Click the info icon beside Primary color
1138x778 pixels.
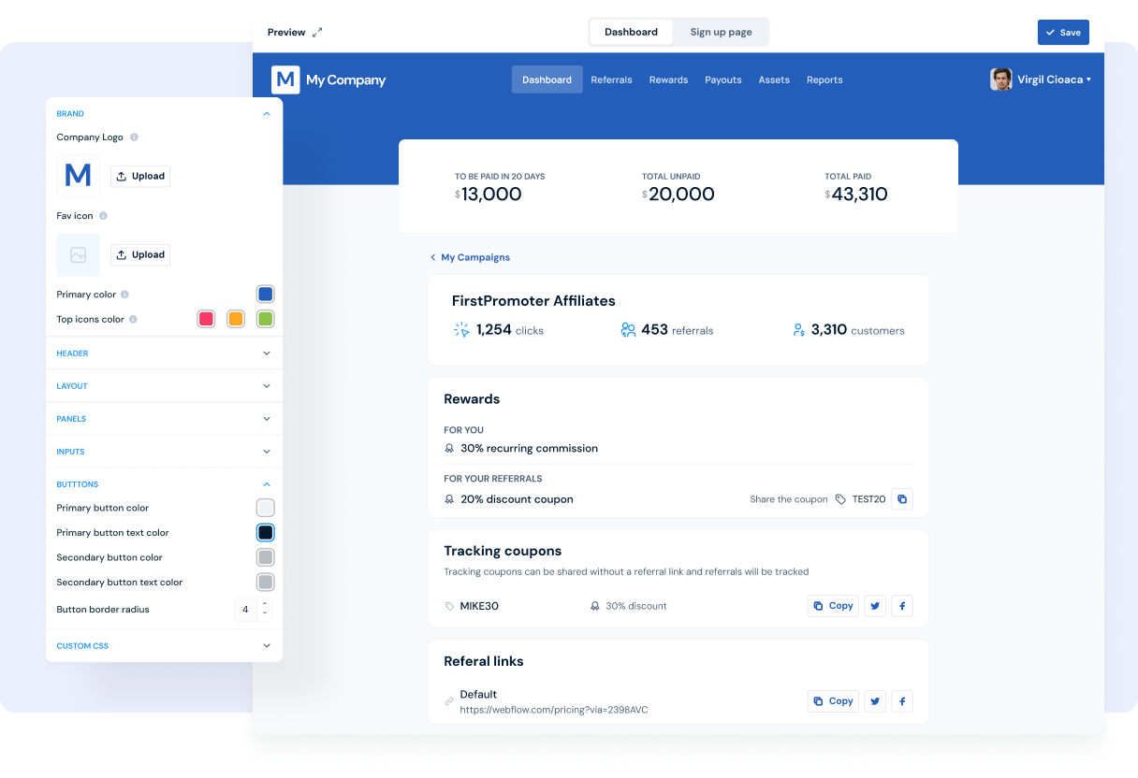click(x=124, y=295)
